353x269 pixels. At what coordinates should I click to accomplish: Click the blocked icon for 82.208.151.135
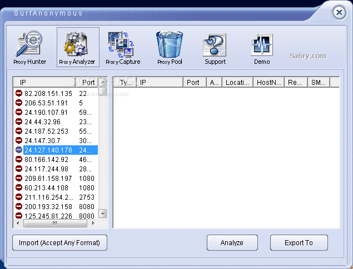tap(19, 93)
